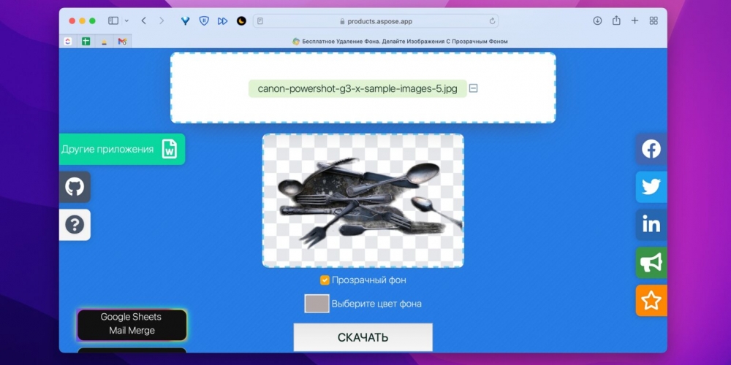Share on Facebook icon

[651, 149]
